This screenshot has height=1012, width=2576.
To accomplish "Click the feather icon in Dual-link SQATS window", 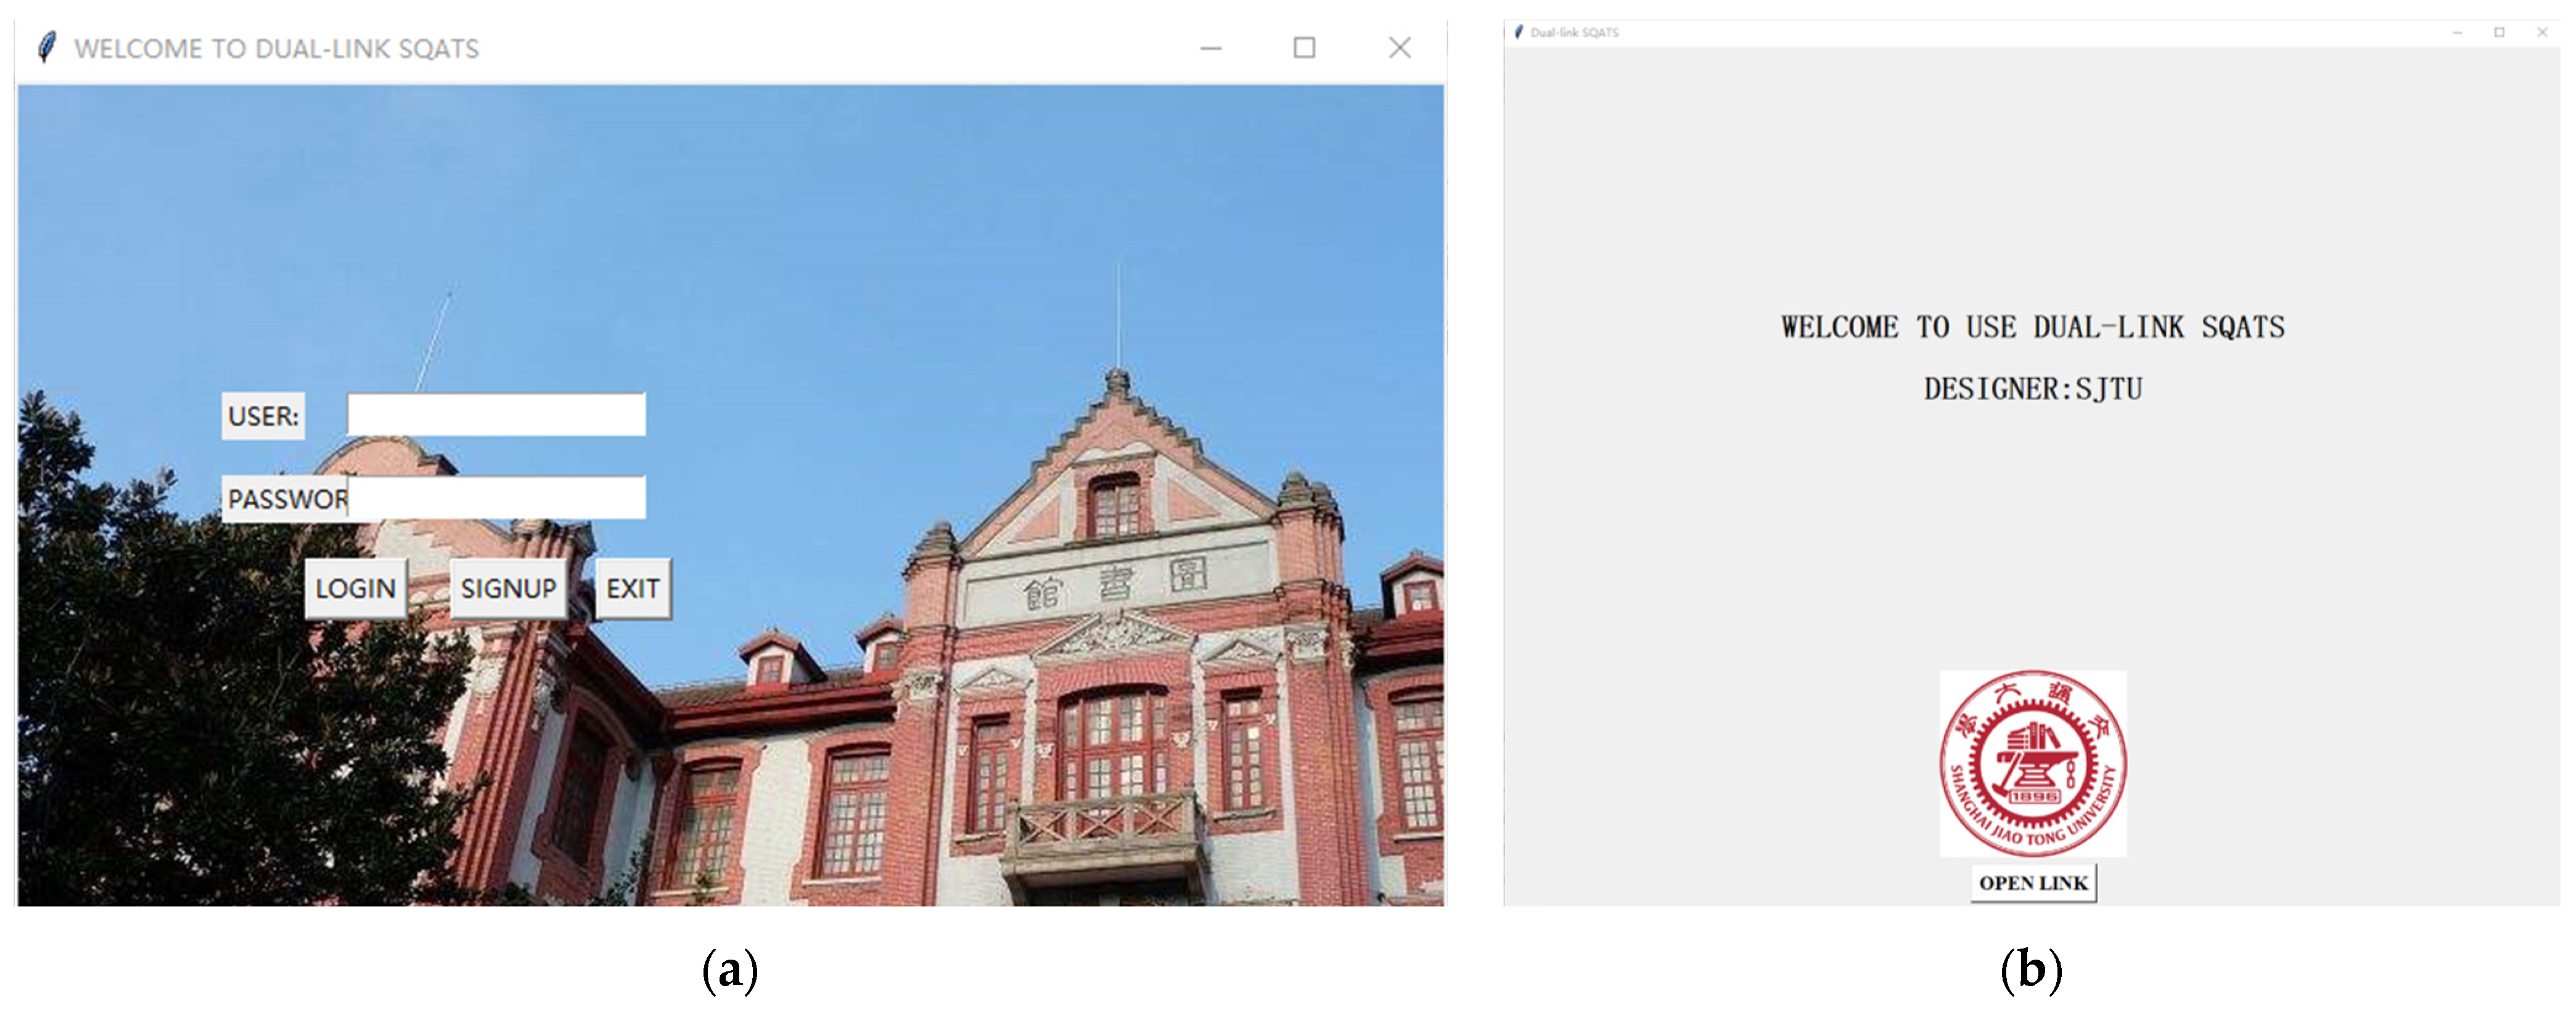I will [1519, 32].
